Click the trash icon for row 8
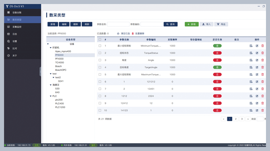The image size is (270, 151). point(262,96)
